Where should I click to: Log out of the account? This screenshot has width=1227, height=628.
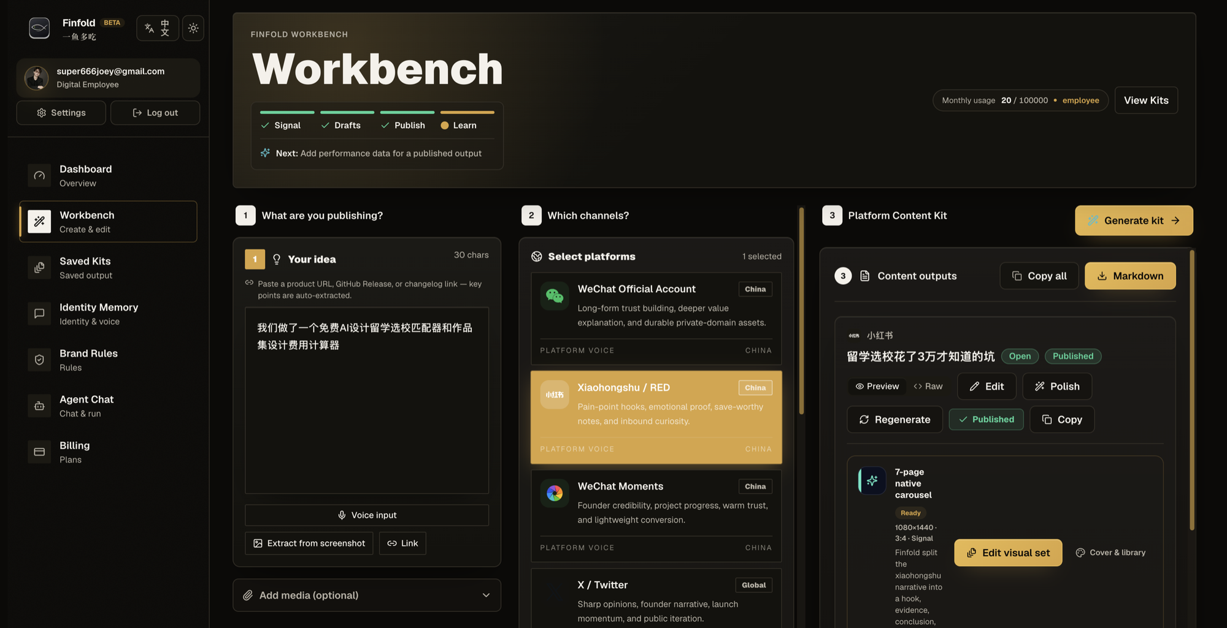(x=155, y=113)
